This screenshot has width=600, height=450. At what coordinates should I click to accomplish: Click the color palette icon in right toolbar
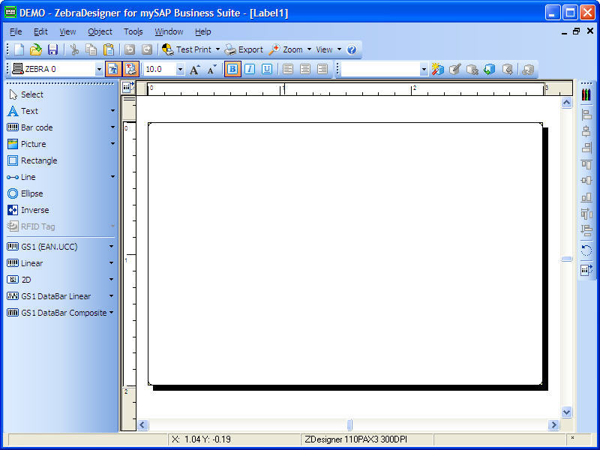(586, 97)
